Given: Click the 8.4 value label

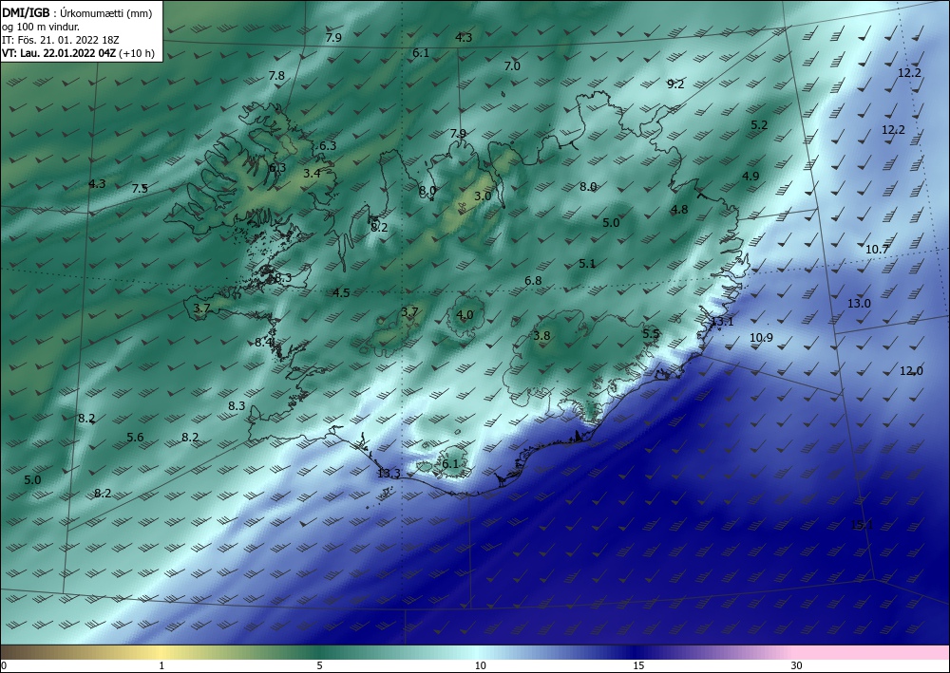Looking at the screenshot, I should click(x=263, y=342).
